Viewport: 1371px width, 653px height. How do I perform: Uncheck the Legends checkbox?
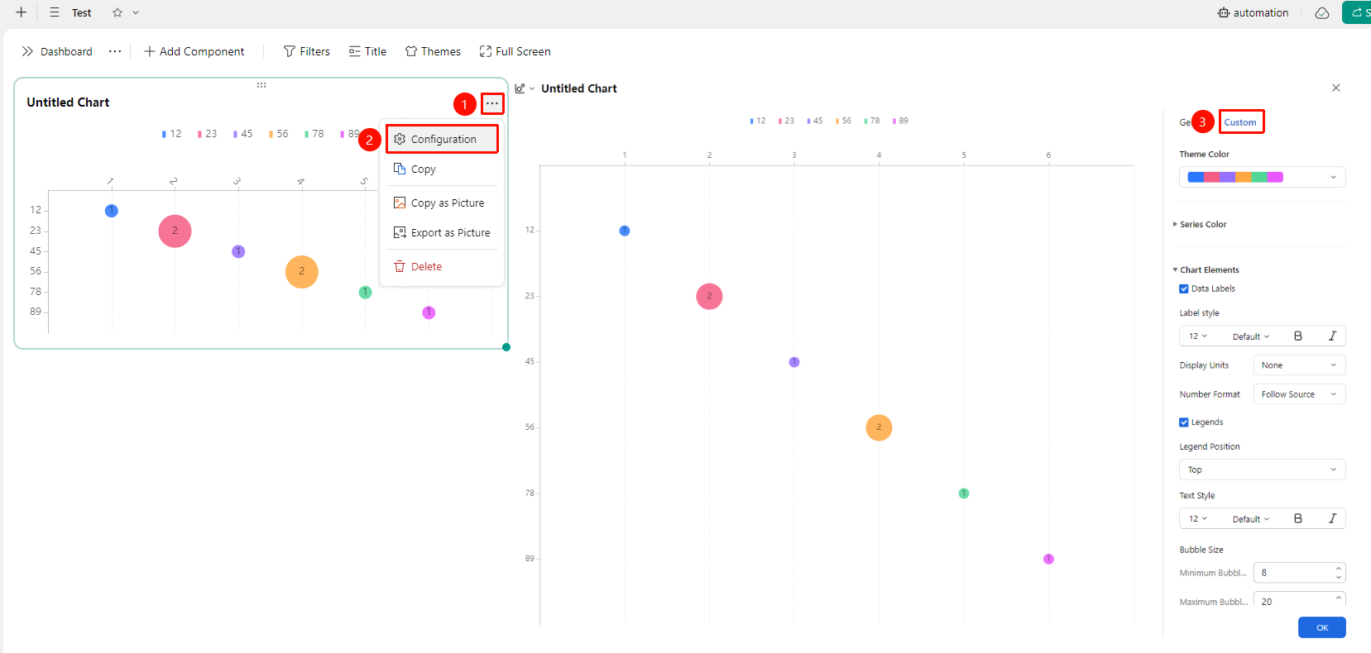(x=1184, y=422)
